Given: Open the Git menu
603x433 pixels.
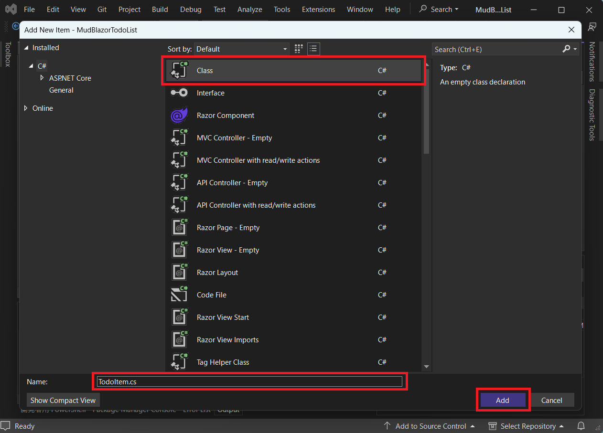Looking at the screenshot, I should pyautogui.click(x=102, y=9).
